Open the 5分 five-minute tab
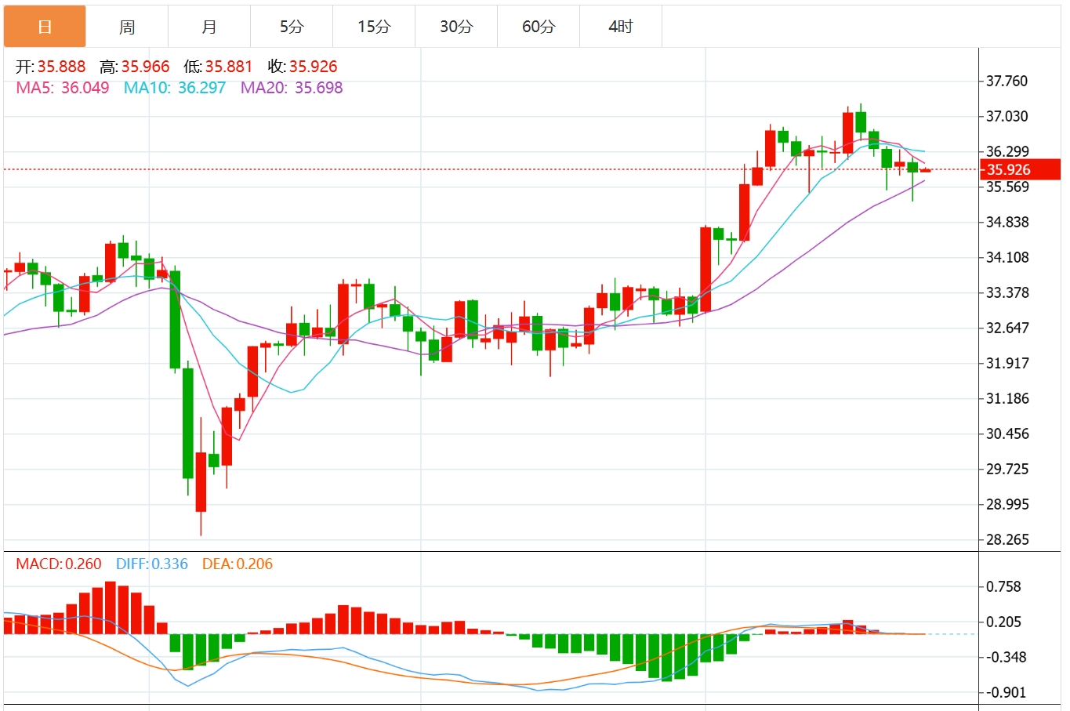Image resolution: width=1070 pixels, height=711 pixels. pos(292,27)
